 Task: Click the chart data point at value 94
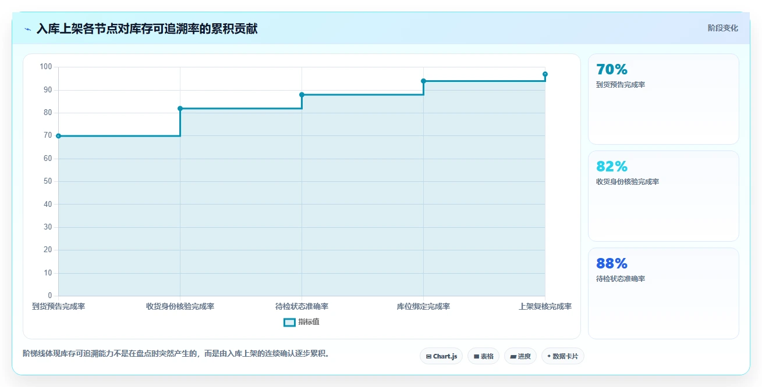(423, 81)
